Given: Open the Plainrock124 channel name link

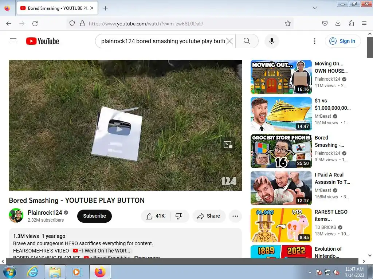Looking at the screenshot, I should pos(45,213).
